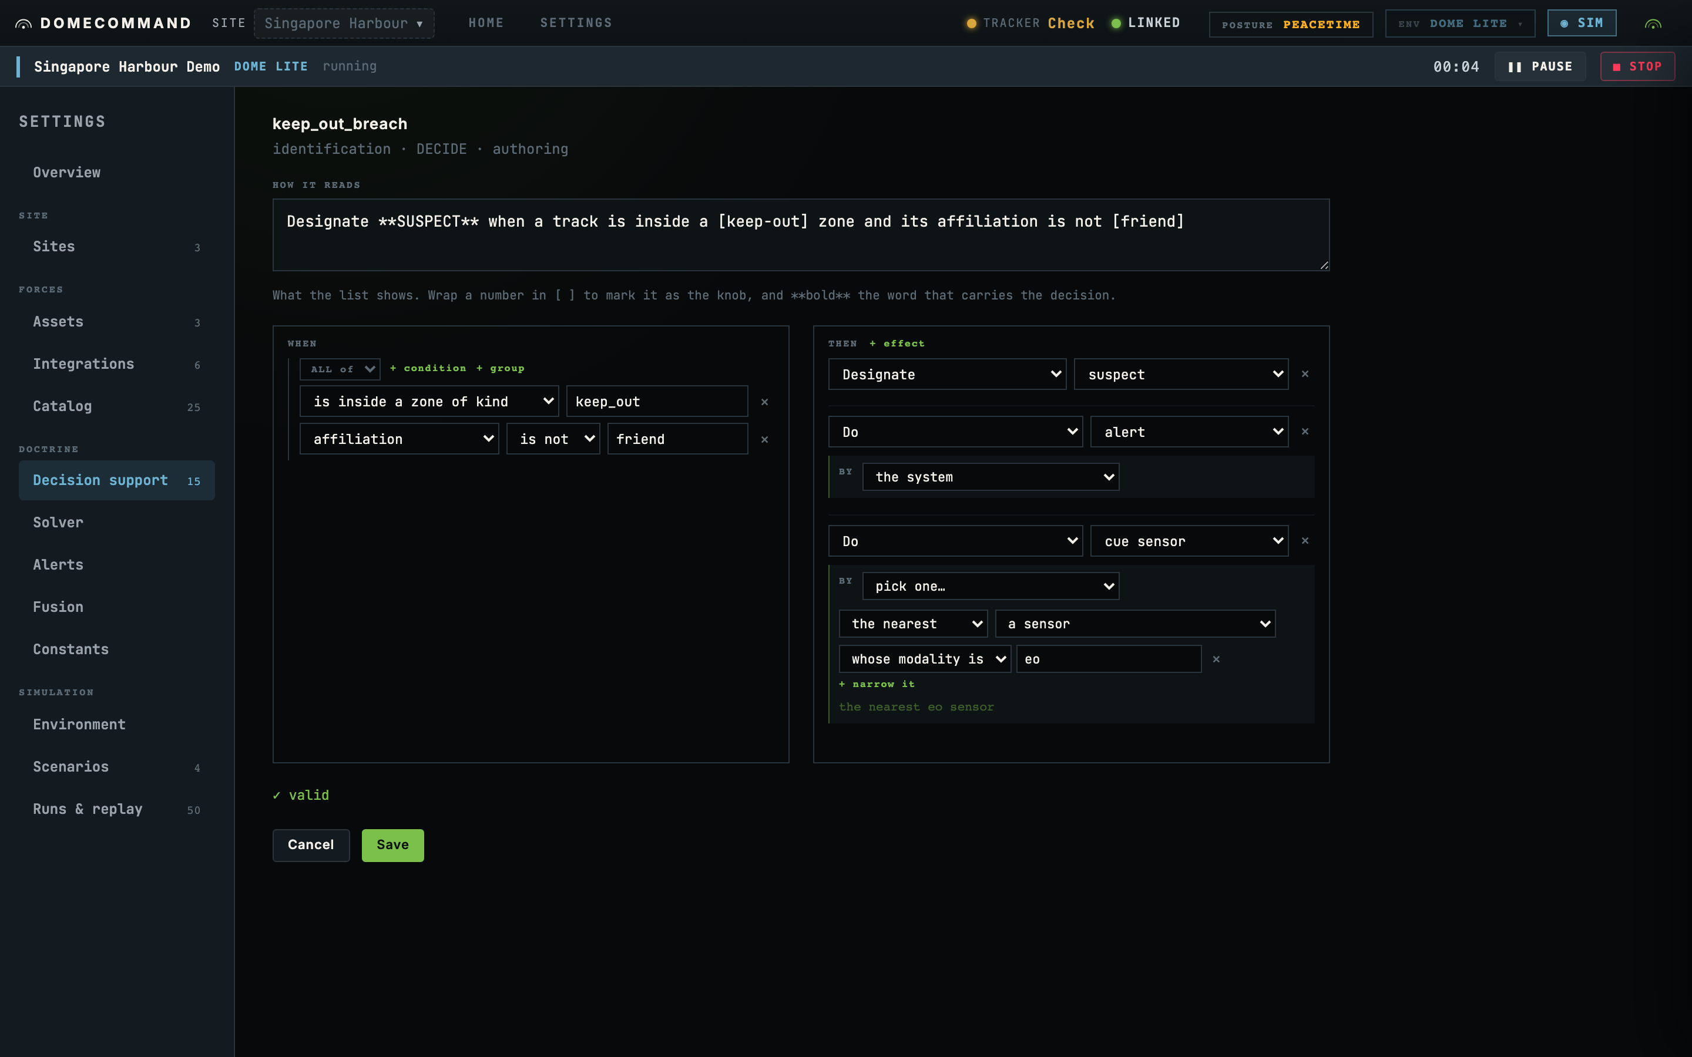
Task: Open the 'is not' operator dropdown
Action: (x=553, y=439)
